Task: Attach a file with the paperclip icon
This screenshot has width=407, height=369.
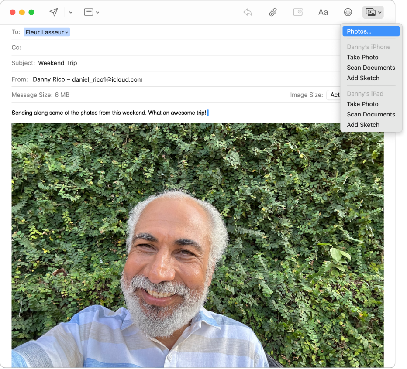Action: point(272,12)
